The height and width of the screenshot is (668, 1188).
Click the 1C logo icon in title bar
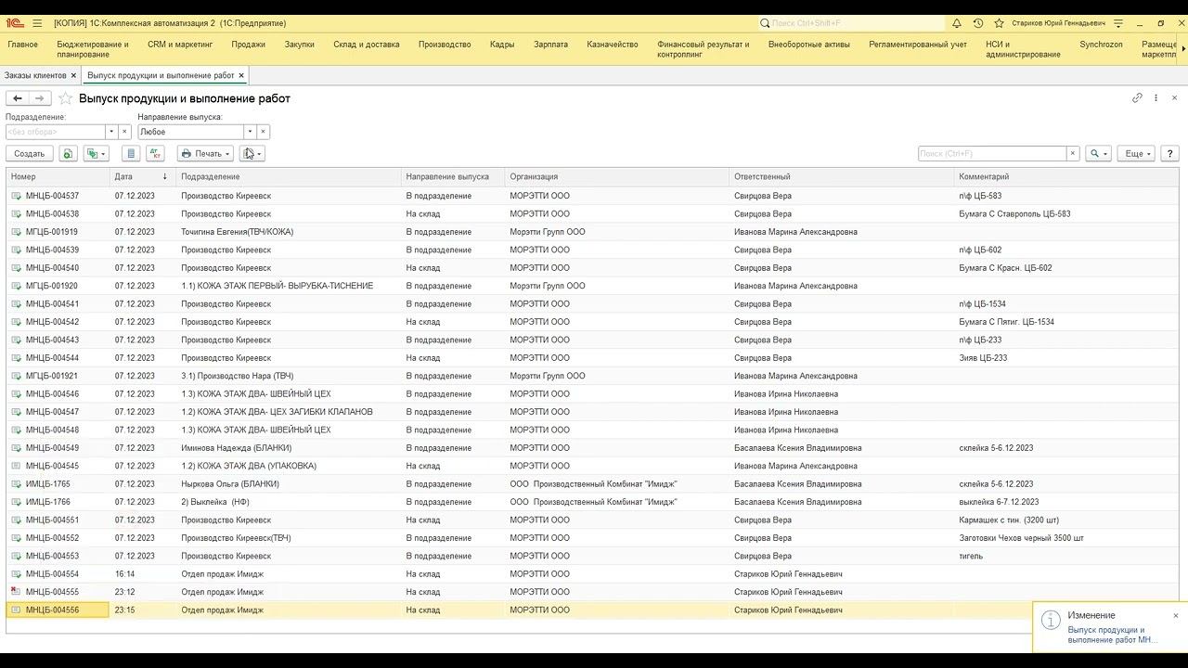point(15,23)
